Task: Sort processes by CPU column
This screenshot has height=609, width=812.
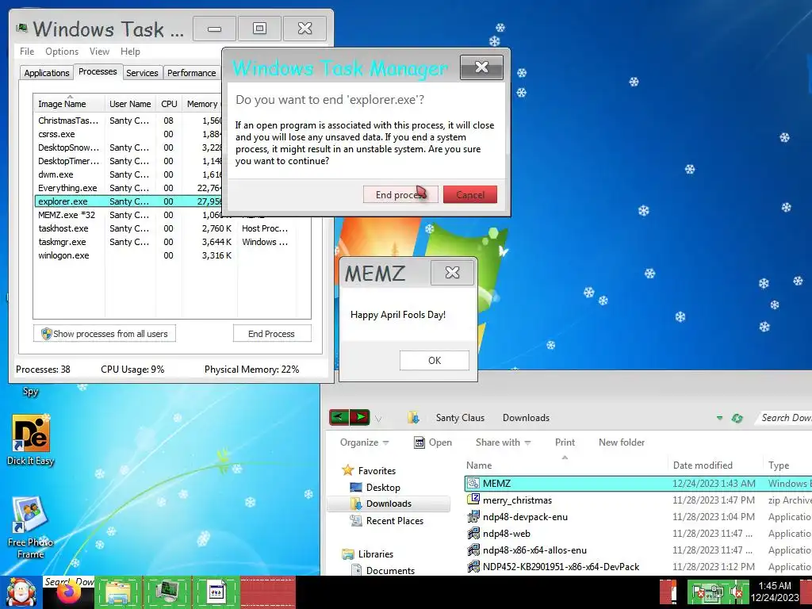Action: pyautogui.click(x=170, y=104)
